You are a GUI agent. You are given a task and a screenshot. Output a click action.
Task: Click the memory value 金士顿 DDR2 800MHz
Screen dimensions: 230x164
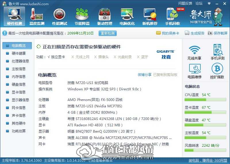tap(92, 112)
